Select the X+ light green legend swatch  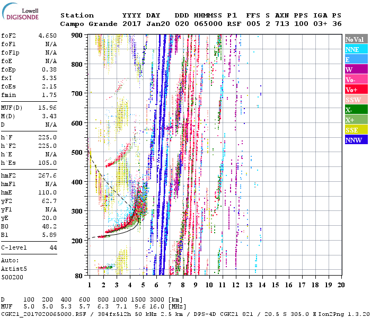point(356,120)
